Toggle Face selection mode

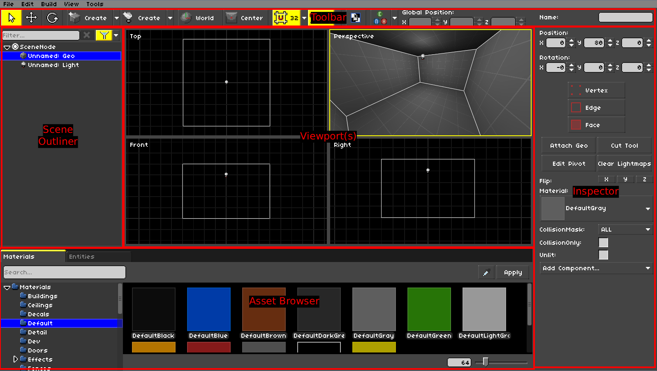click(596, 125)
